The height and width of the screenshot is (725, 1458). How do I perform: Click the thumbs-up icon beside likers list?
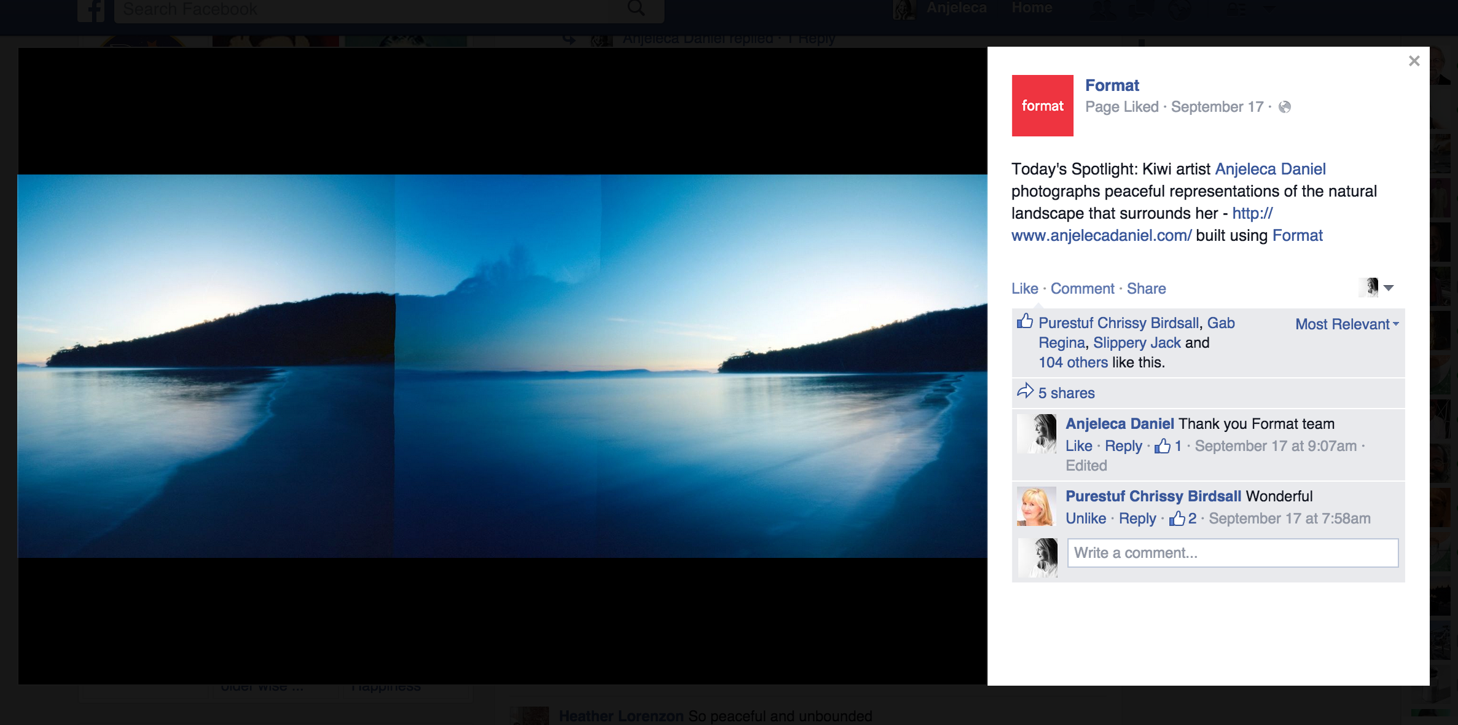point(1024,321)
